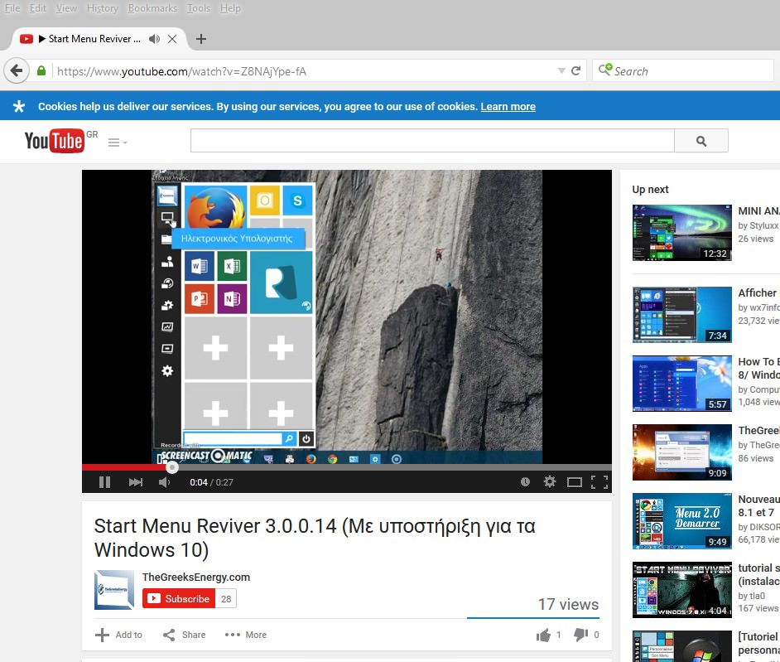Mute the video player volume

click(x=164, y=481)
